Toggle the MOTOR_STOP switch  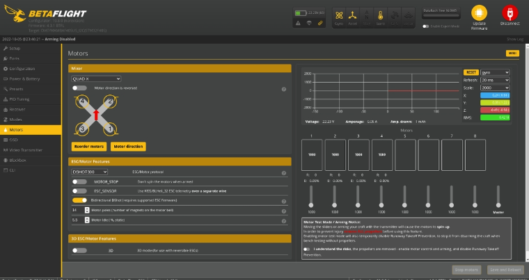pyautogui.click(x=79, y=181)
